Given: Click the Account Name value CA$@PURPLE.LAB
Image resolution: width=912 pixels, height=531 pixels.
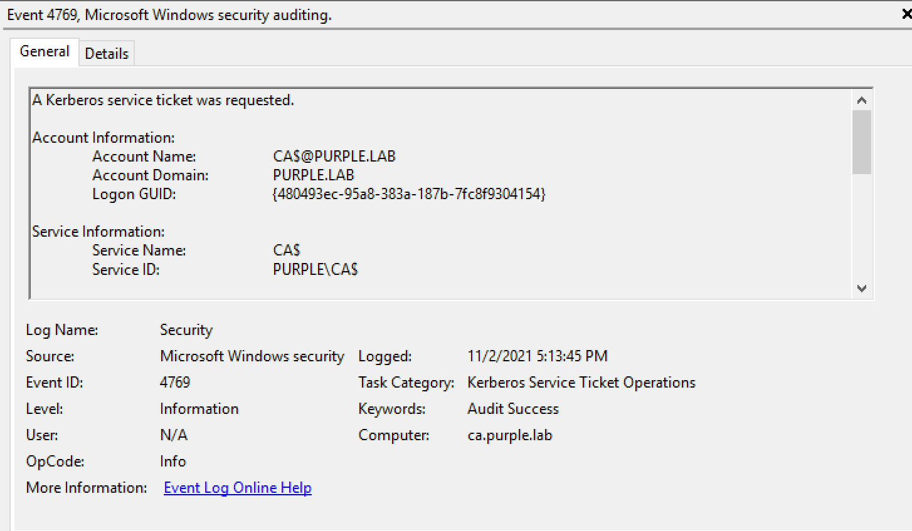Looking at the screenshot, I should point(334,157).
